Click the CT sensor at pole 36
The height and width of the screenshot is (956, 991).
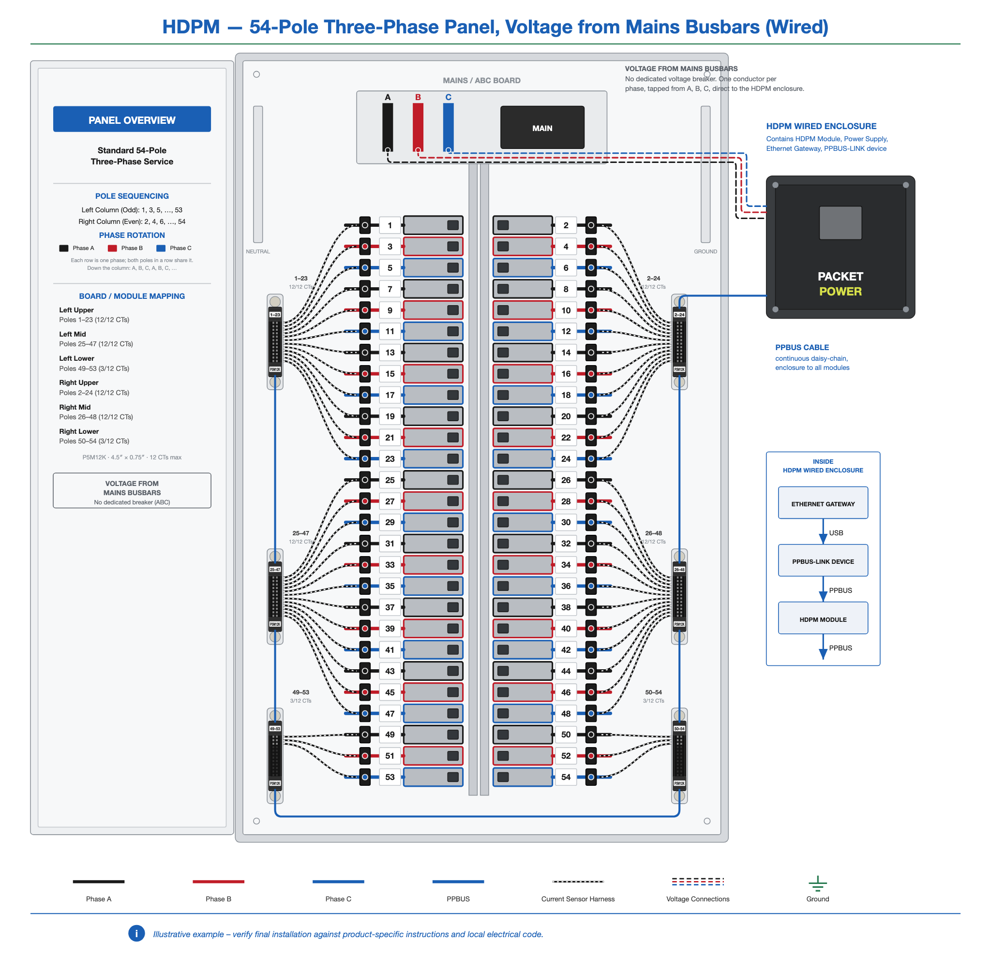pyautogui.click(x=590, y=586)
